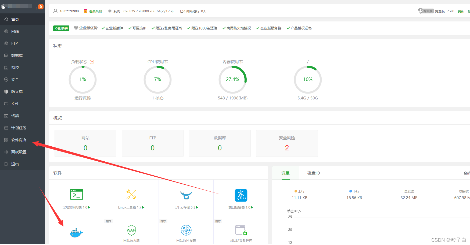Viewport: 470px width, 245px height.
Task: Click disk usage text 5.4G / 59G
Action: 308,98
